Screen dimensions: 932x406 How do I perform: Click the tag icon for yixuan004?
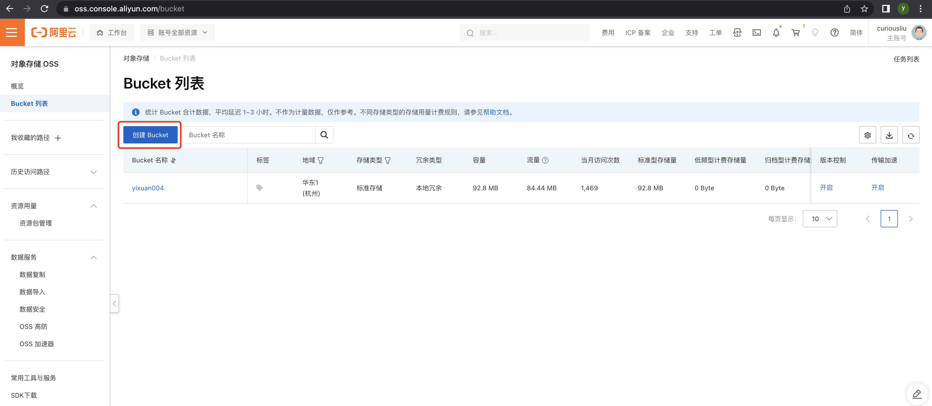(x=259, y=188)
